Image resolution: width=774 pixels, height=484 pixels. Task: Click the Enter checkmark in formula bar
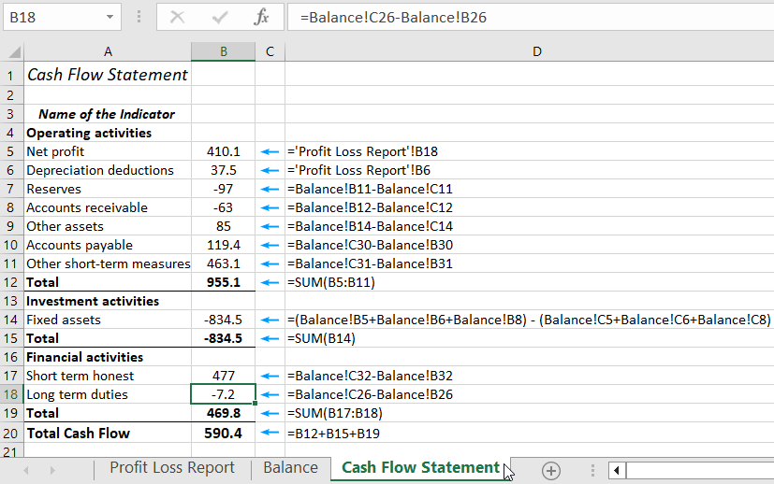221,17
